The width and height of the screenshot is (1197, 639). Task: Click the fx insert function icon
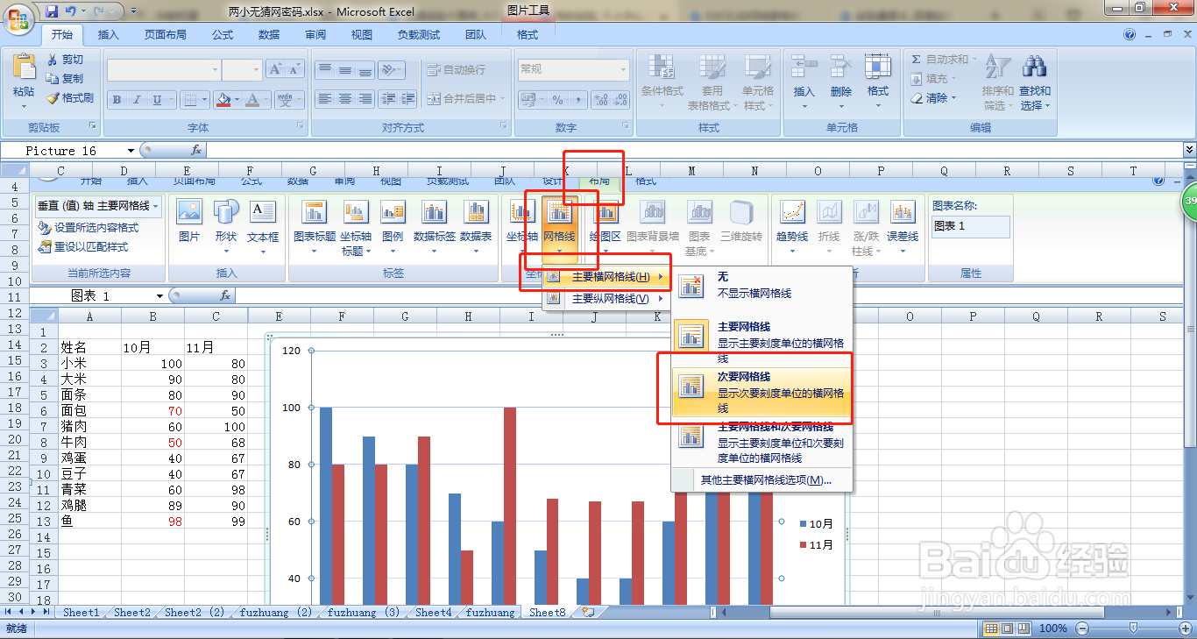coord(196,150)
